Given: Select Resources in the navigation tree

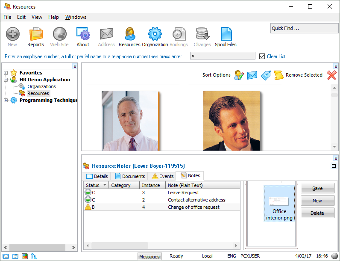Looking at the screenshot, I should pos(38,93).
